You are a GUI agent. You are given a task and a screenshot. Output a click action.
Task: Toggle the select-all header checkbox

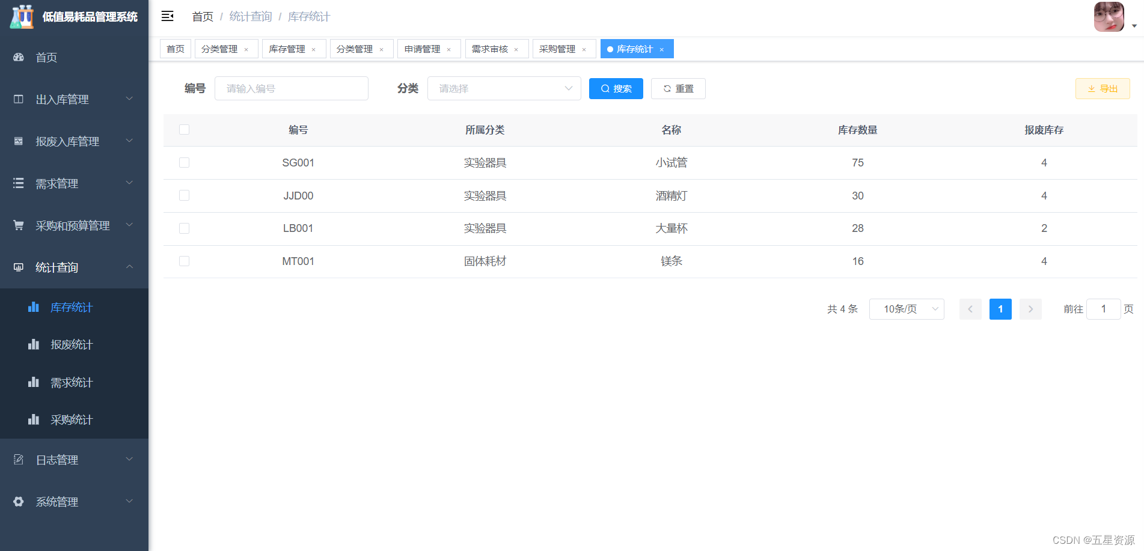185,130
